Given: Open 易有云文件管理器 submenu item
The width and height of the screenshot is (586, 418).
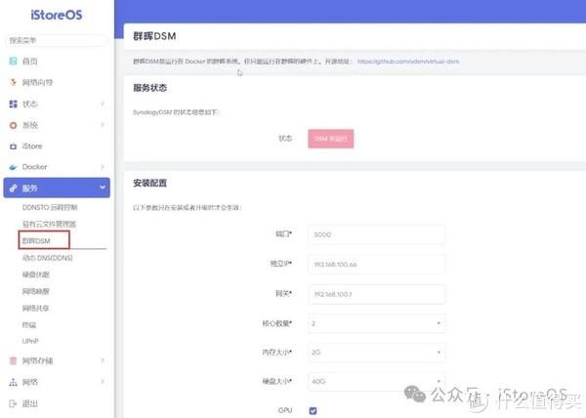Looking at the screenshot, I should [49, 224].
